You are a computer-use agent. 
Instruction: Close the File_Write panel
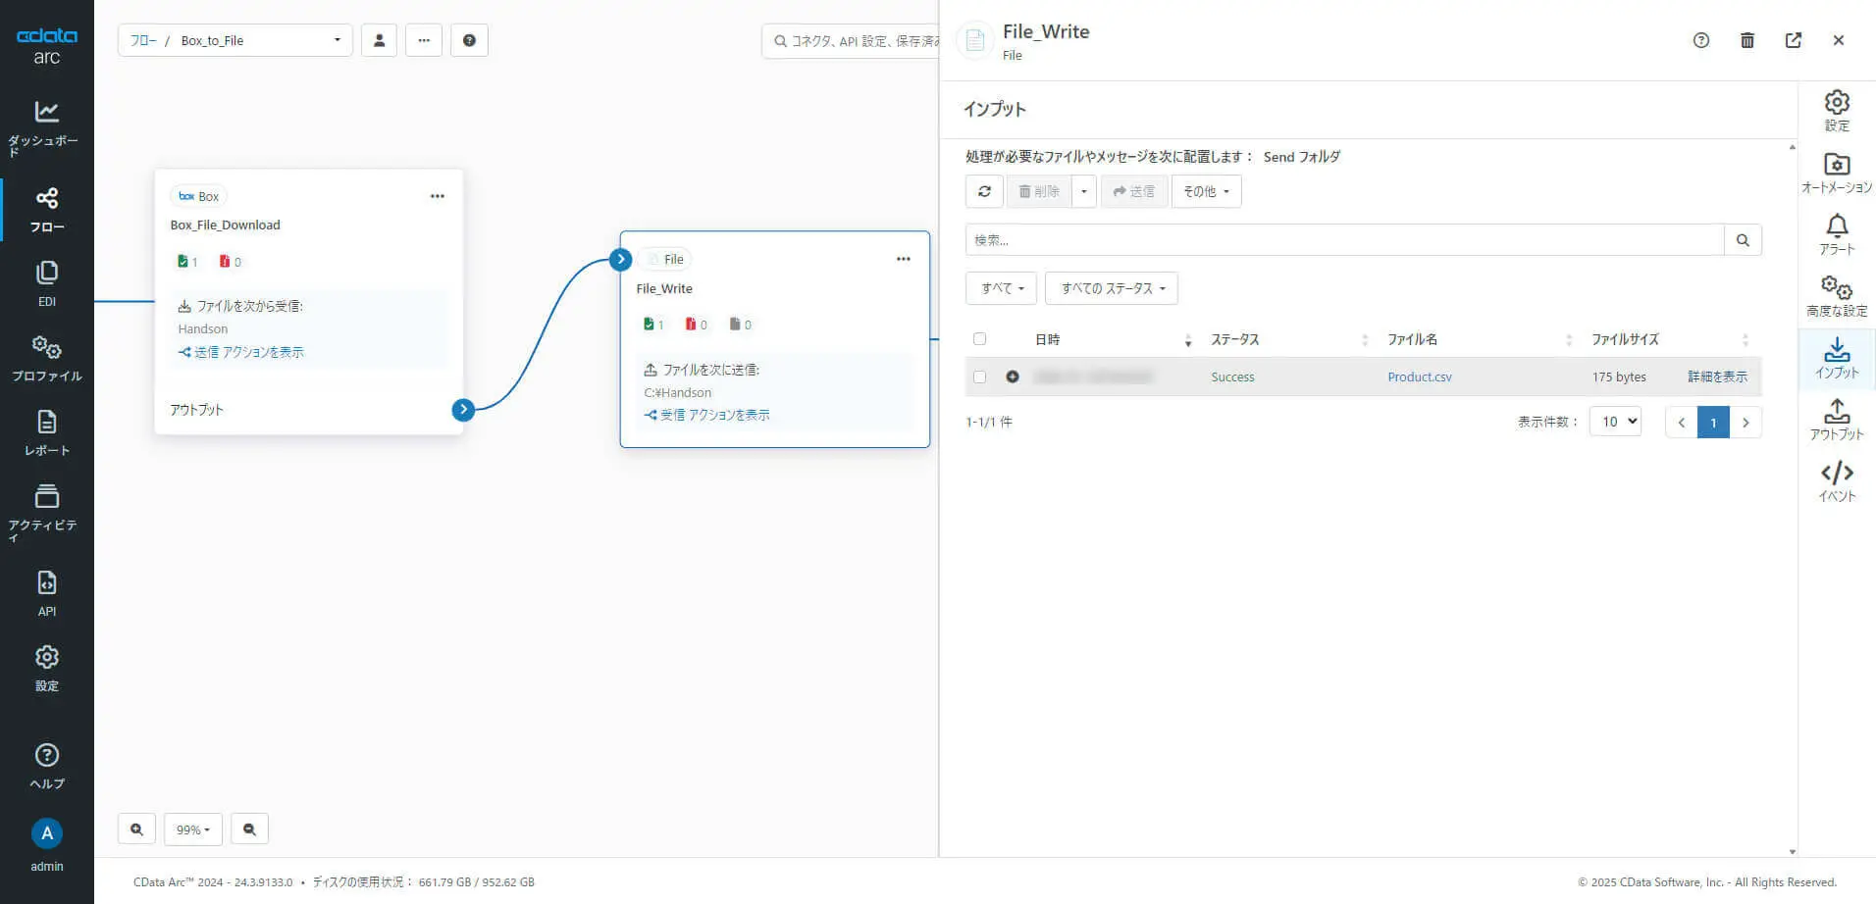point(1839,40)
